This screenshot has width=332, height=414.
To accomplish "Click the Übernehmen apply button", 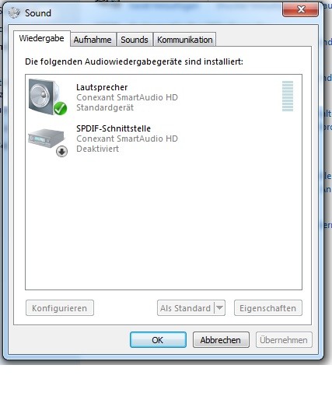I will [284, 340].
